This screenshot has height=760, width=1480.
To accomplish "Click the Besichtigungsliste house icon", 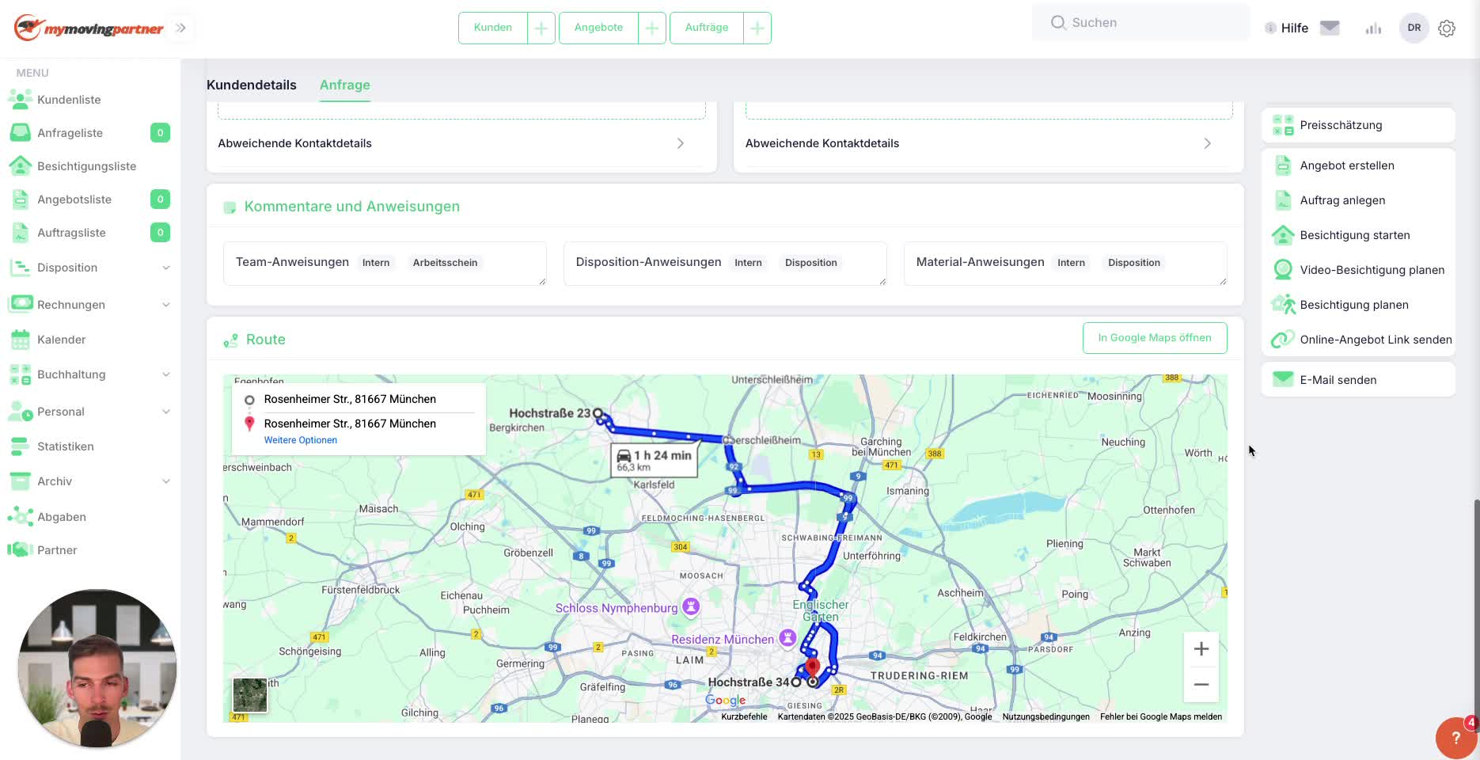I will point(20,165).
